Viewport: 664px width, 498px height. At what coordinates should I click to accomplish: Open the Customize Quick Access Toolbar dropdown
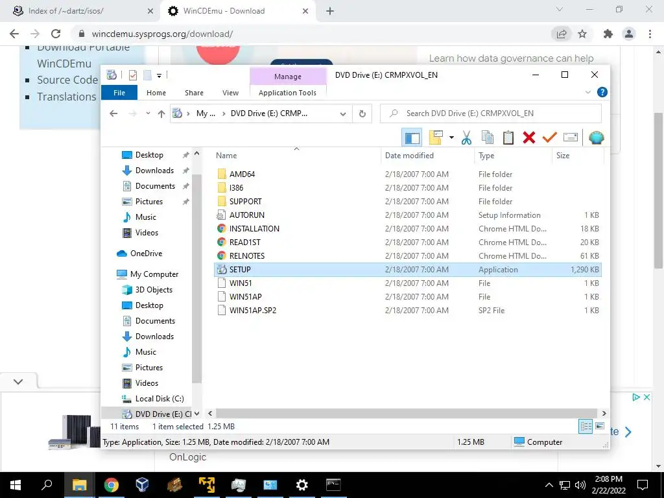(x=160, y=76)
